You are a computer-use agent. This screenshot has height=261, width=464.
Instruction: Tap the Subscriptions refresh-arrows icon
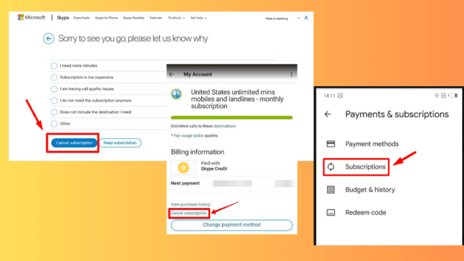(331, 167)
